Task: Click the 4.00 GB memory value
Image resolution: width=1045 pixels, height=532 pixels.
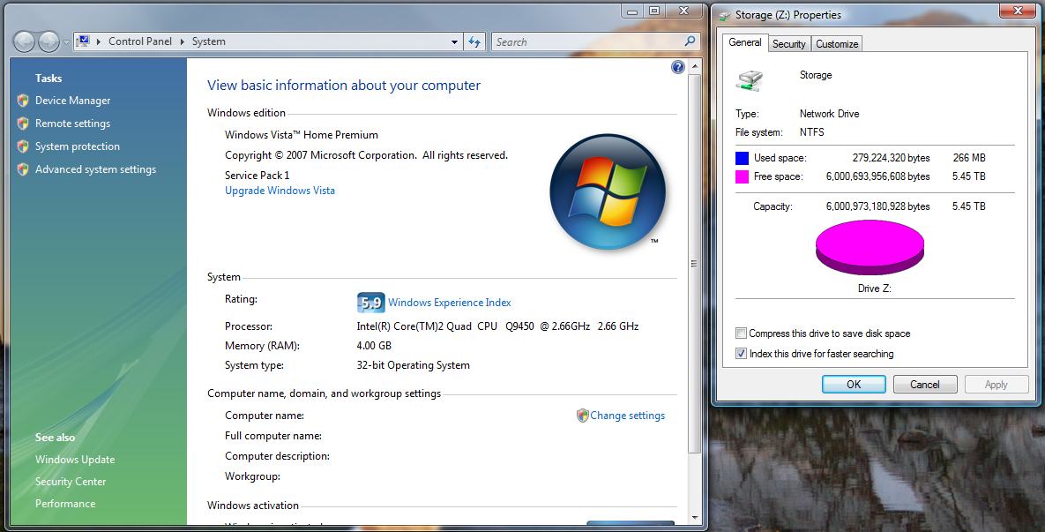Action: tap(374, 346)
